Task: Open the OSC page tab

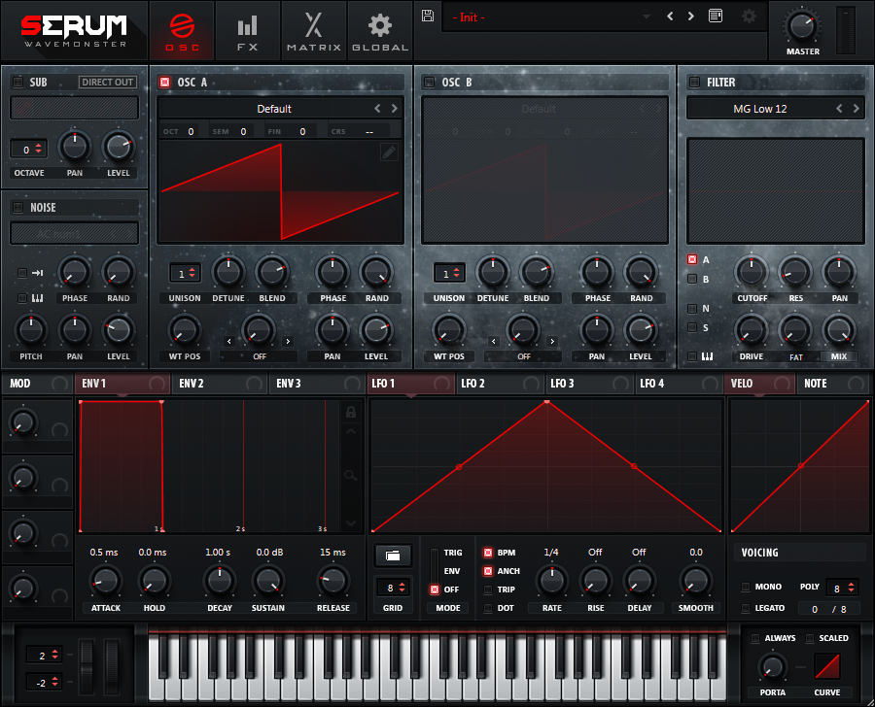Action: click(x=182, y=31)
